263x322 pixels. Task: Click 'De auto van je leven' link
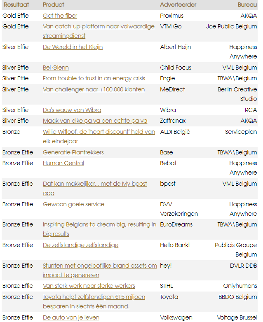pyautogui.click(x=71, y=317)
